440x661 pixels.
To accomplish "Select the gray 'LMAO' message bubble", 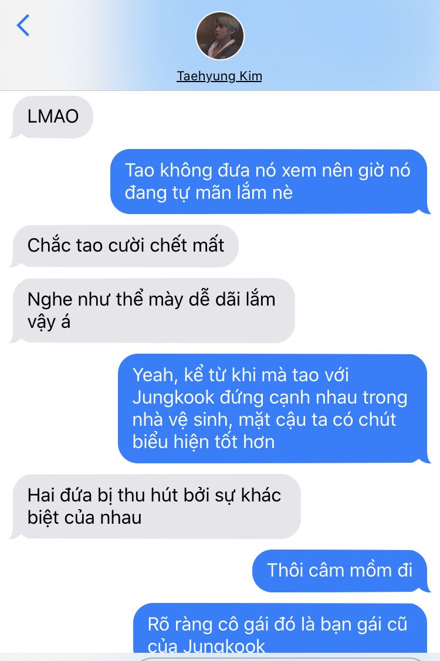I will [52, 117].
